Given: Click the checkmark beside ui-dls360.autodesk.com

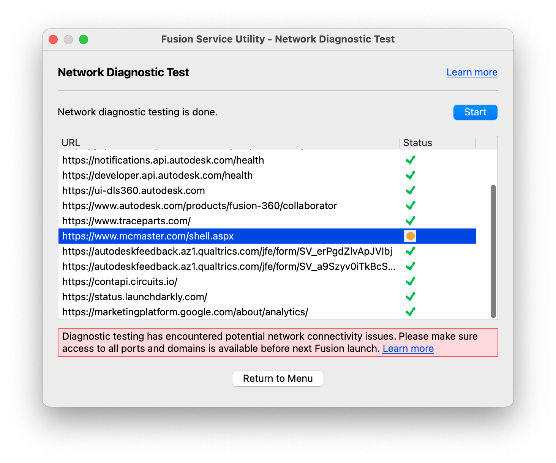Looking at the screenshot, I should [410, 190].
